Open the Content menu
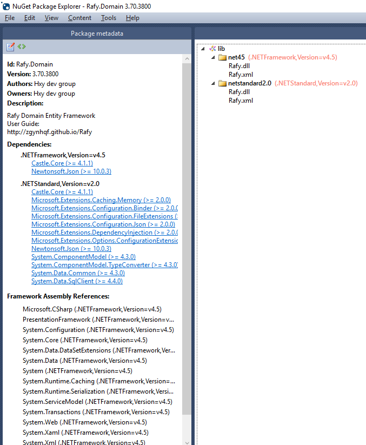Viewport: 366px width, 445px height. pyautogui.click(x=79, y=18)
